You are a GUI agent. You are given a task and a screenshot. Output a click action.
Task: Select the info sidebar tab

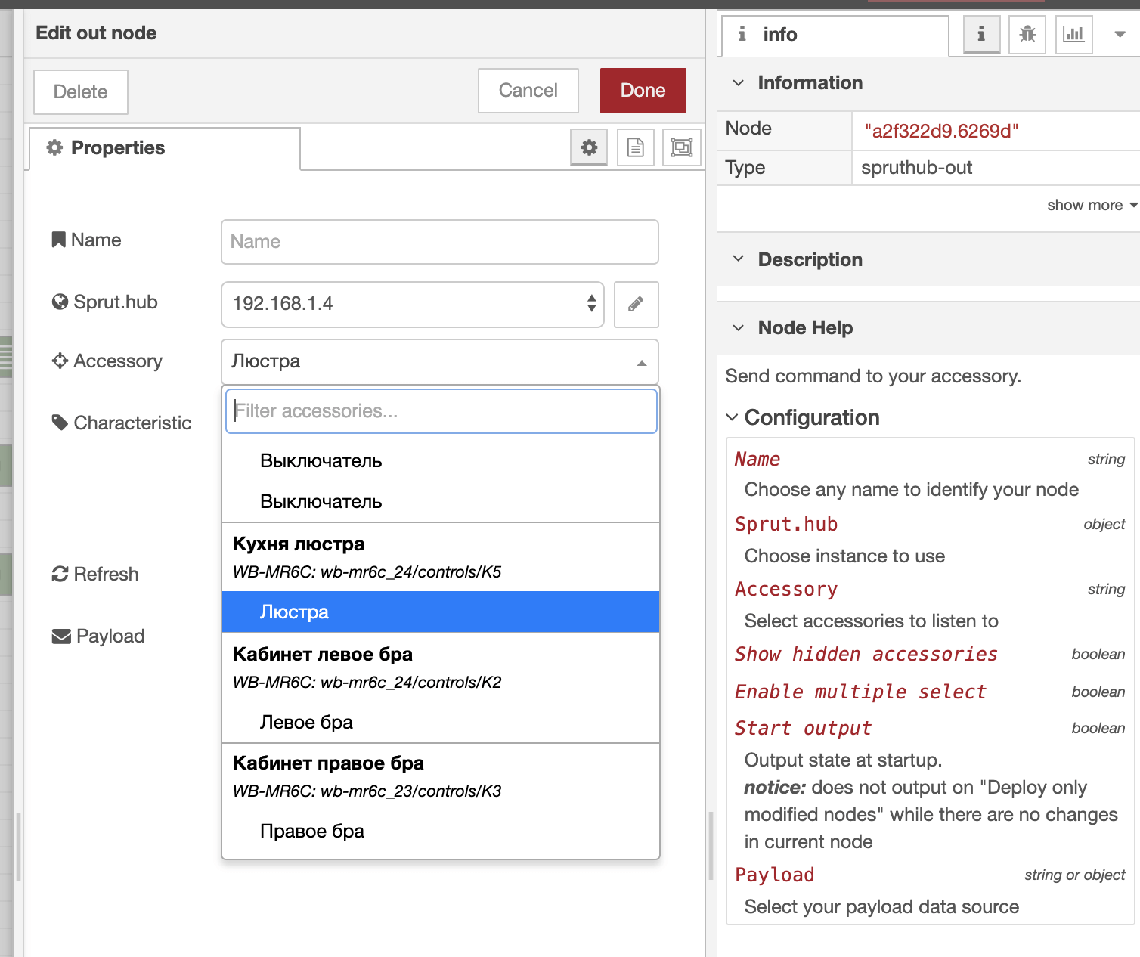(x=835, y=35)
